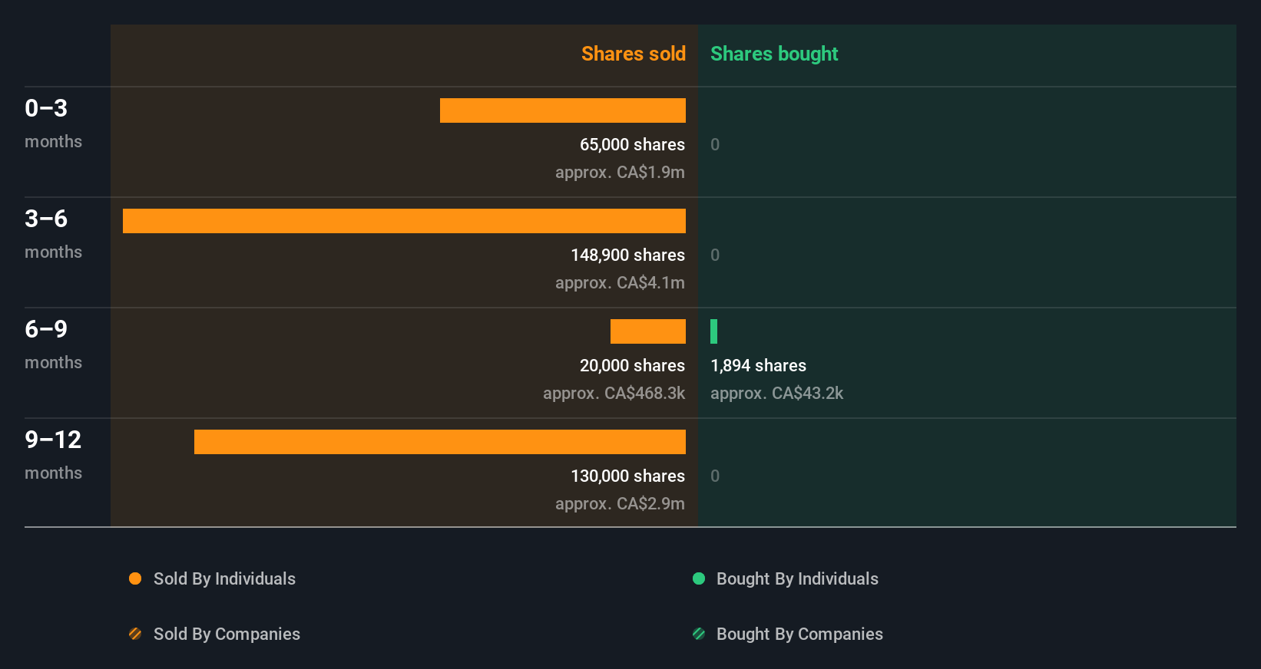
Task: Click the bought zero in 0–3 months row
Action: pyautogui.click(x=715, y=144)
